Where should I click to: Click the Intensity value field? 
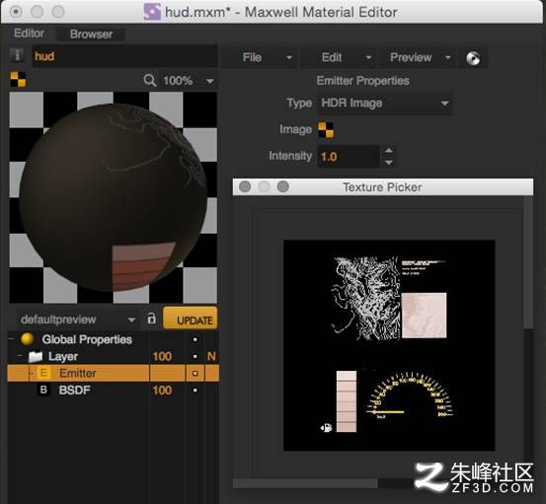349,157
